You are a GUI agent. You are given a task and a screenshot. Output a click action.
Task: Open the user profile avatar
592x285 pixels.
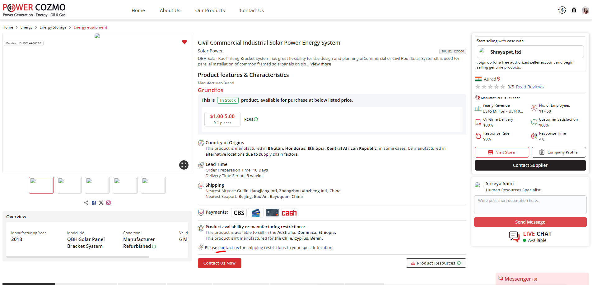585,11
